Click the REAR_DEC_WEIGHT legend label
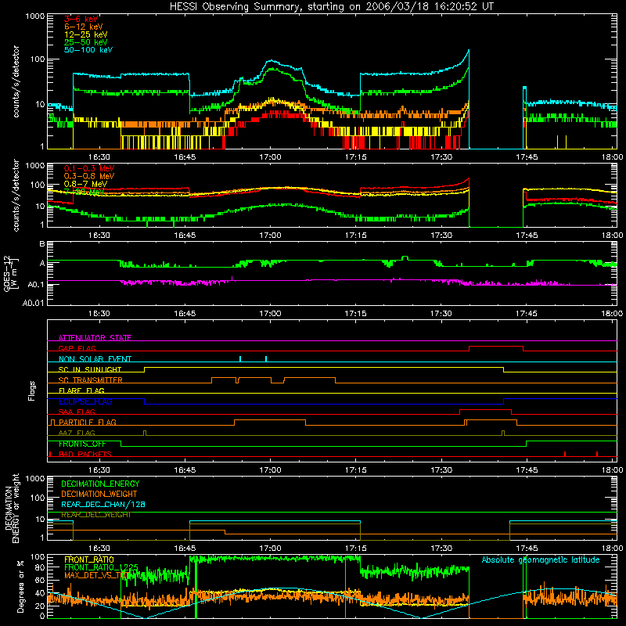 click(95, 515)
